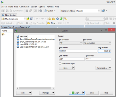Open the Session menu
The image size is (116, 97).
pos(34,7)
